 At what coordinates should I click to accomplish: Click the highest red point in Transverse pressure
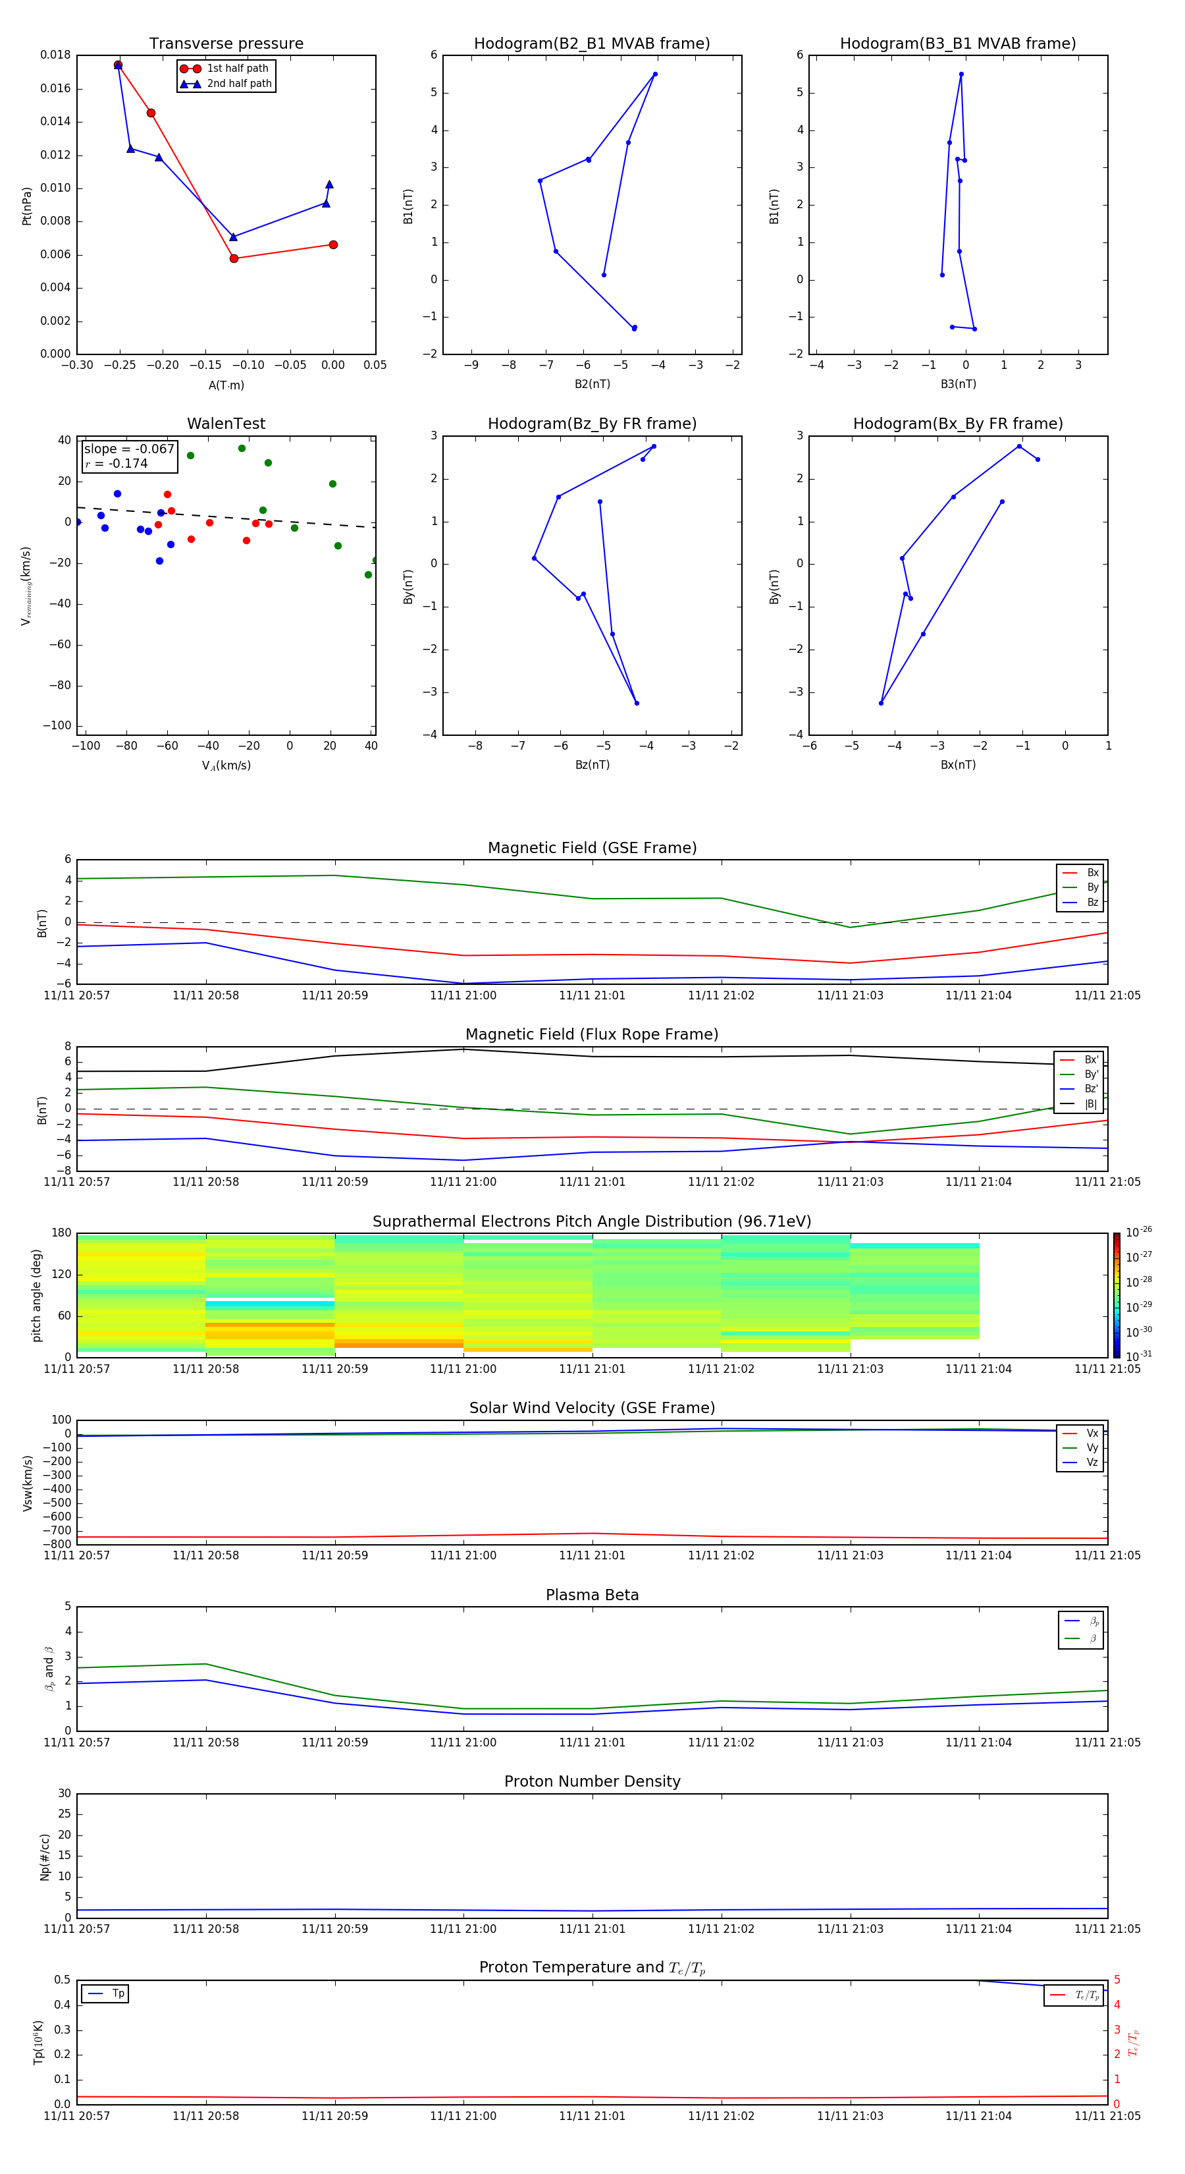click(x=118, y=65)
